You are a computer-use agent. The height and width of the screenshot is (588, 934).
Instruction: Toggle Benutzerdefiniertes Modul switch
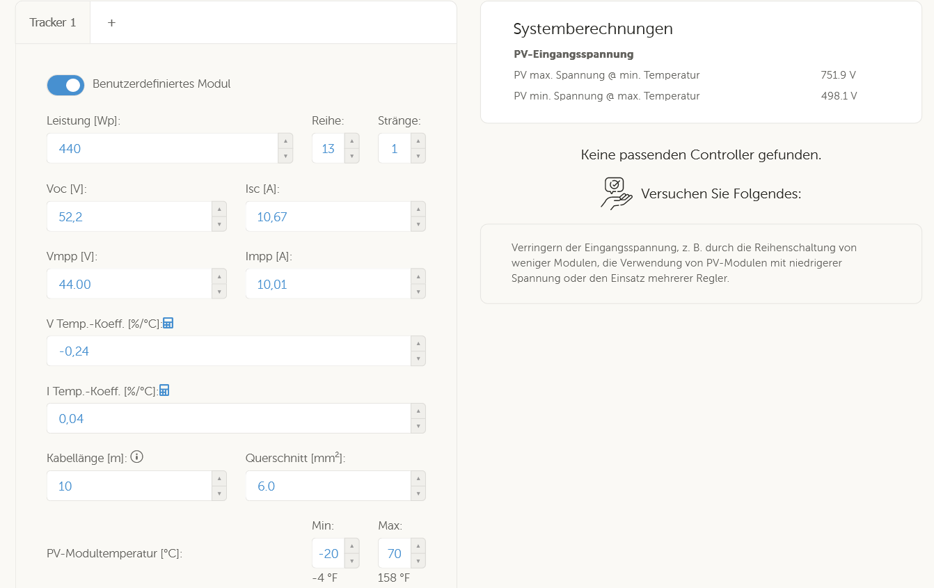pos(65,85)
